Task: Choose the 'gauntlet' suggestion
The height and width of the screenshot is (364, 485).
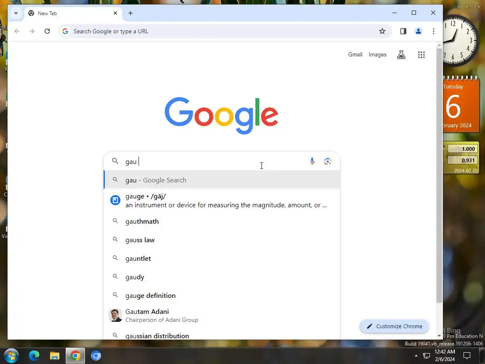Action: pyautogui.click(x=222, y=258)
